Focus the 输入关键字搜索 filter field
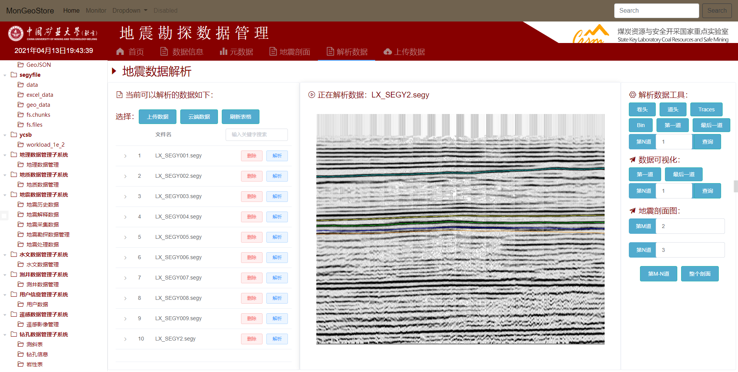 coord(256,135)
